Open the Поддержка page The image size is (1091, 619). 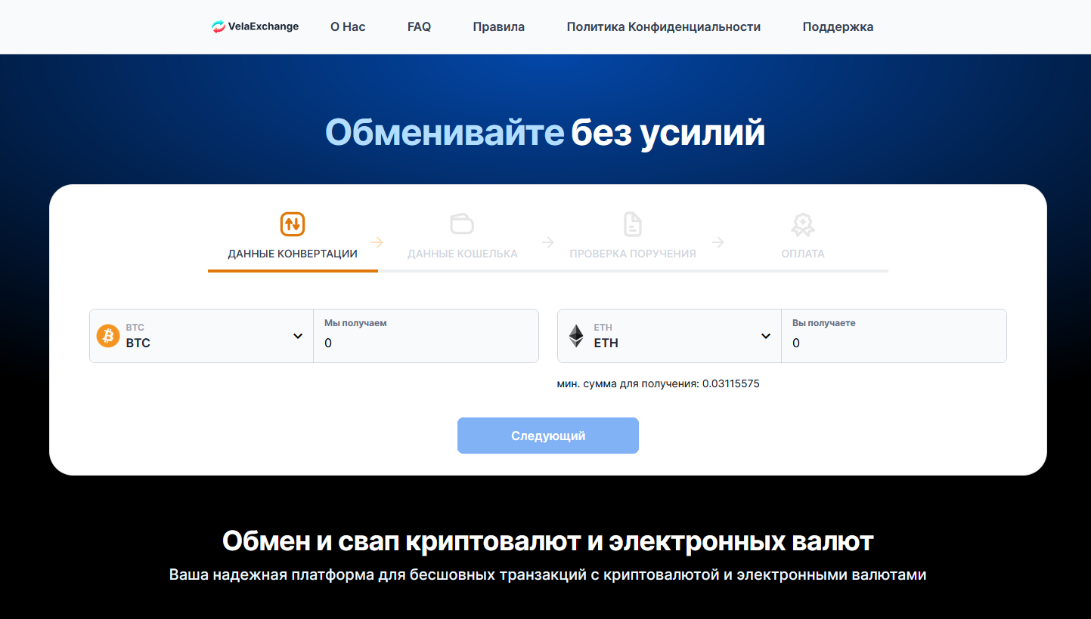point(838,26)
